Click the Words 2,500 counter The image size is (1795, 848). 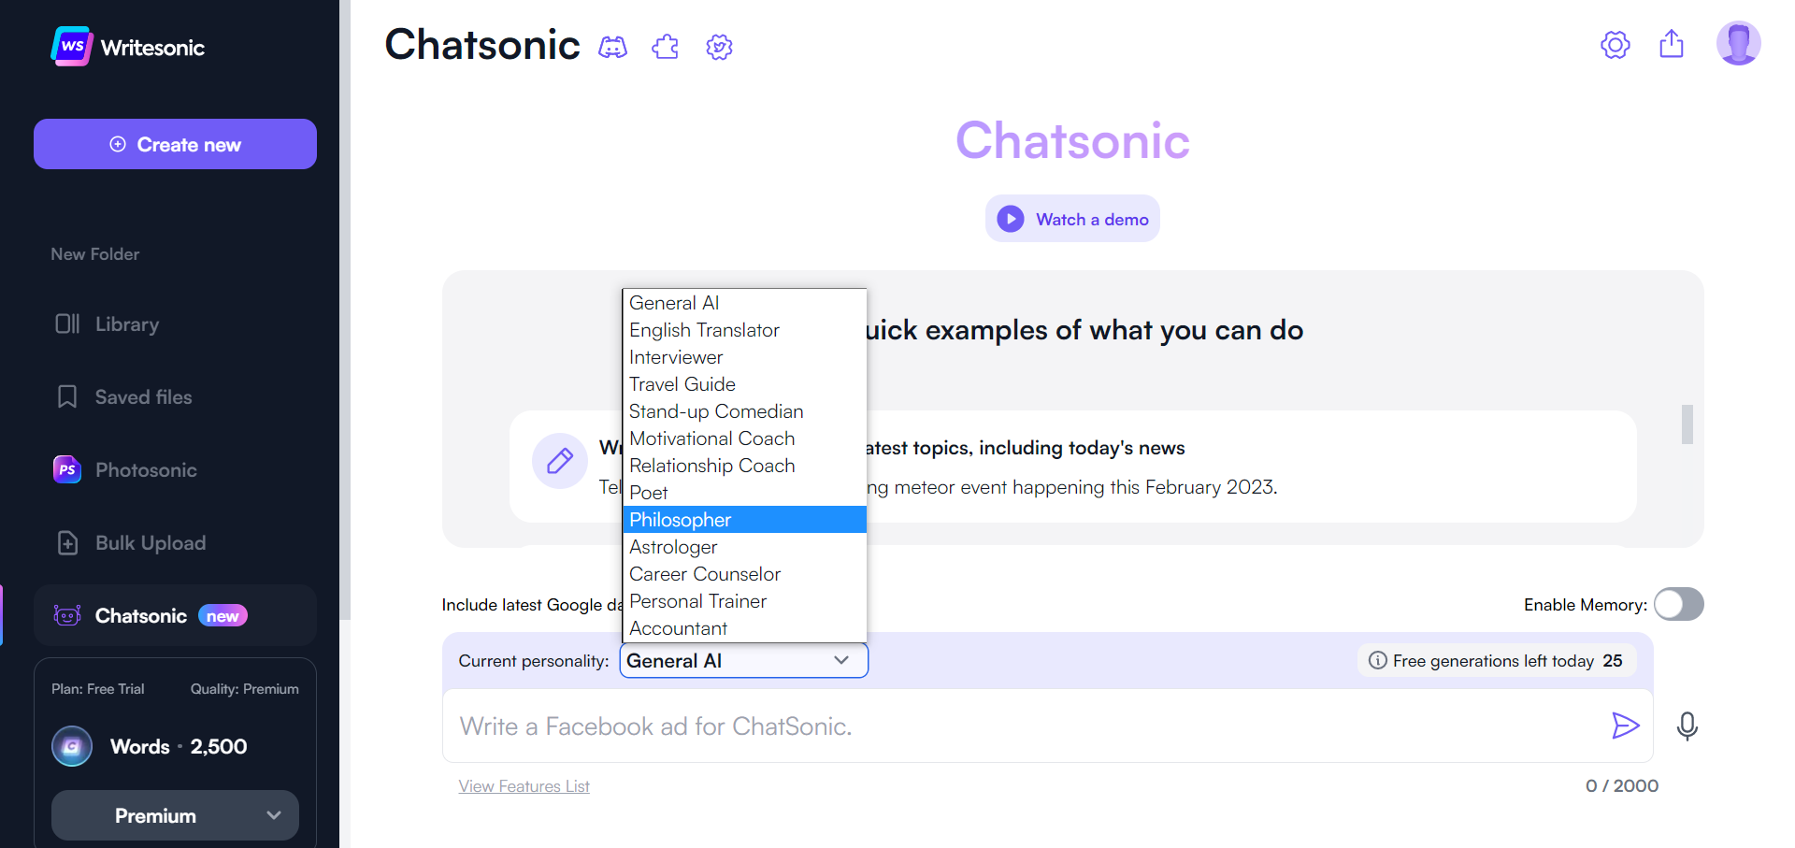point(179,746)
